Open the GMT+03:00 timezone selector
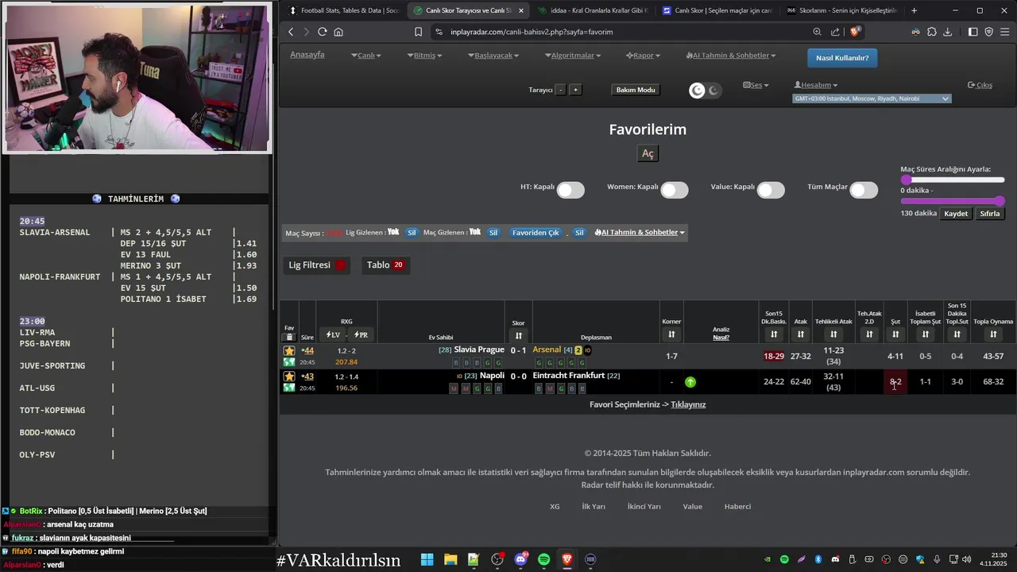The image size is (1017, 572). (x=872, y=99)
